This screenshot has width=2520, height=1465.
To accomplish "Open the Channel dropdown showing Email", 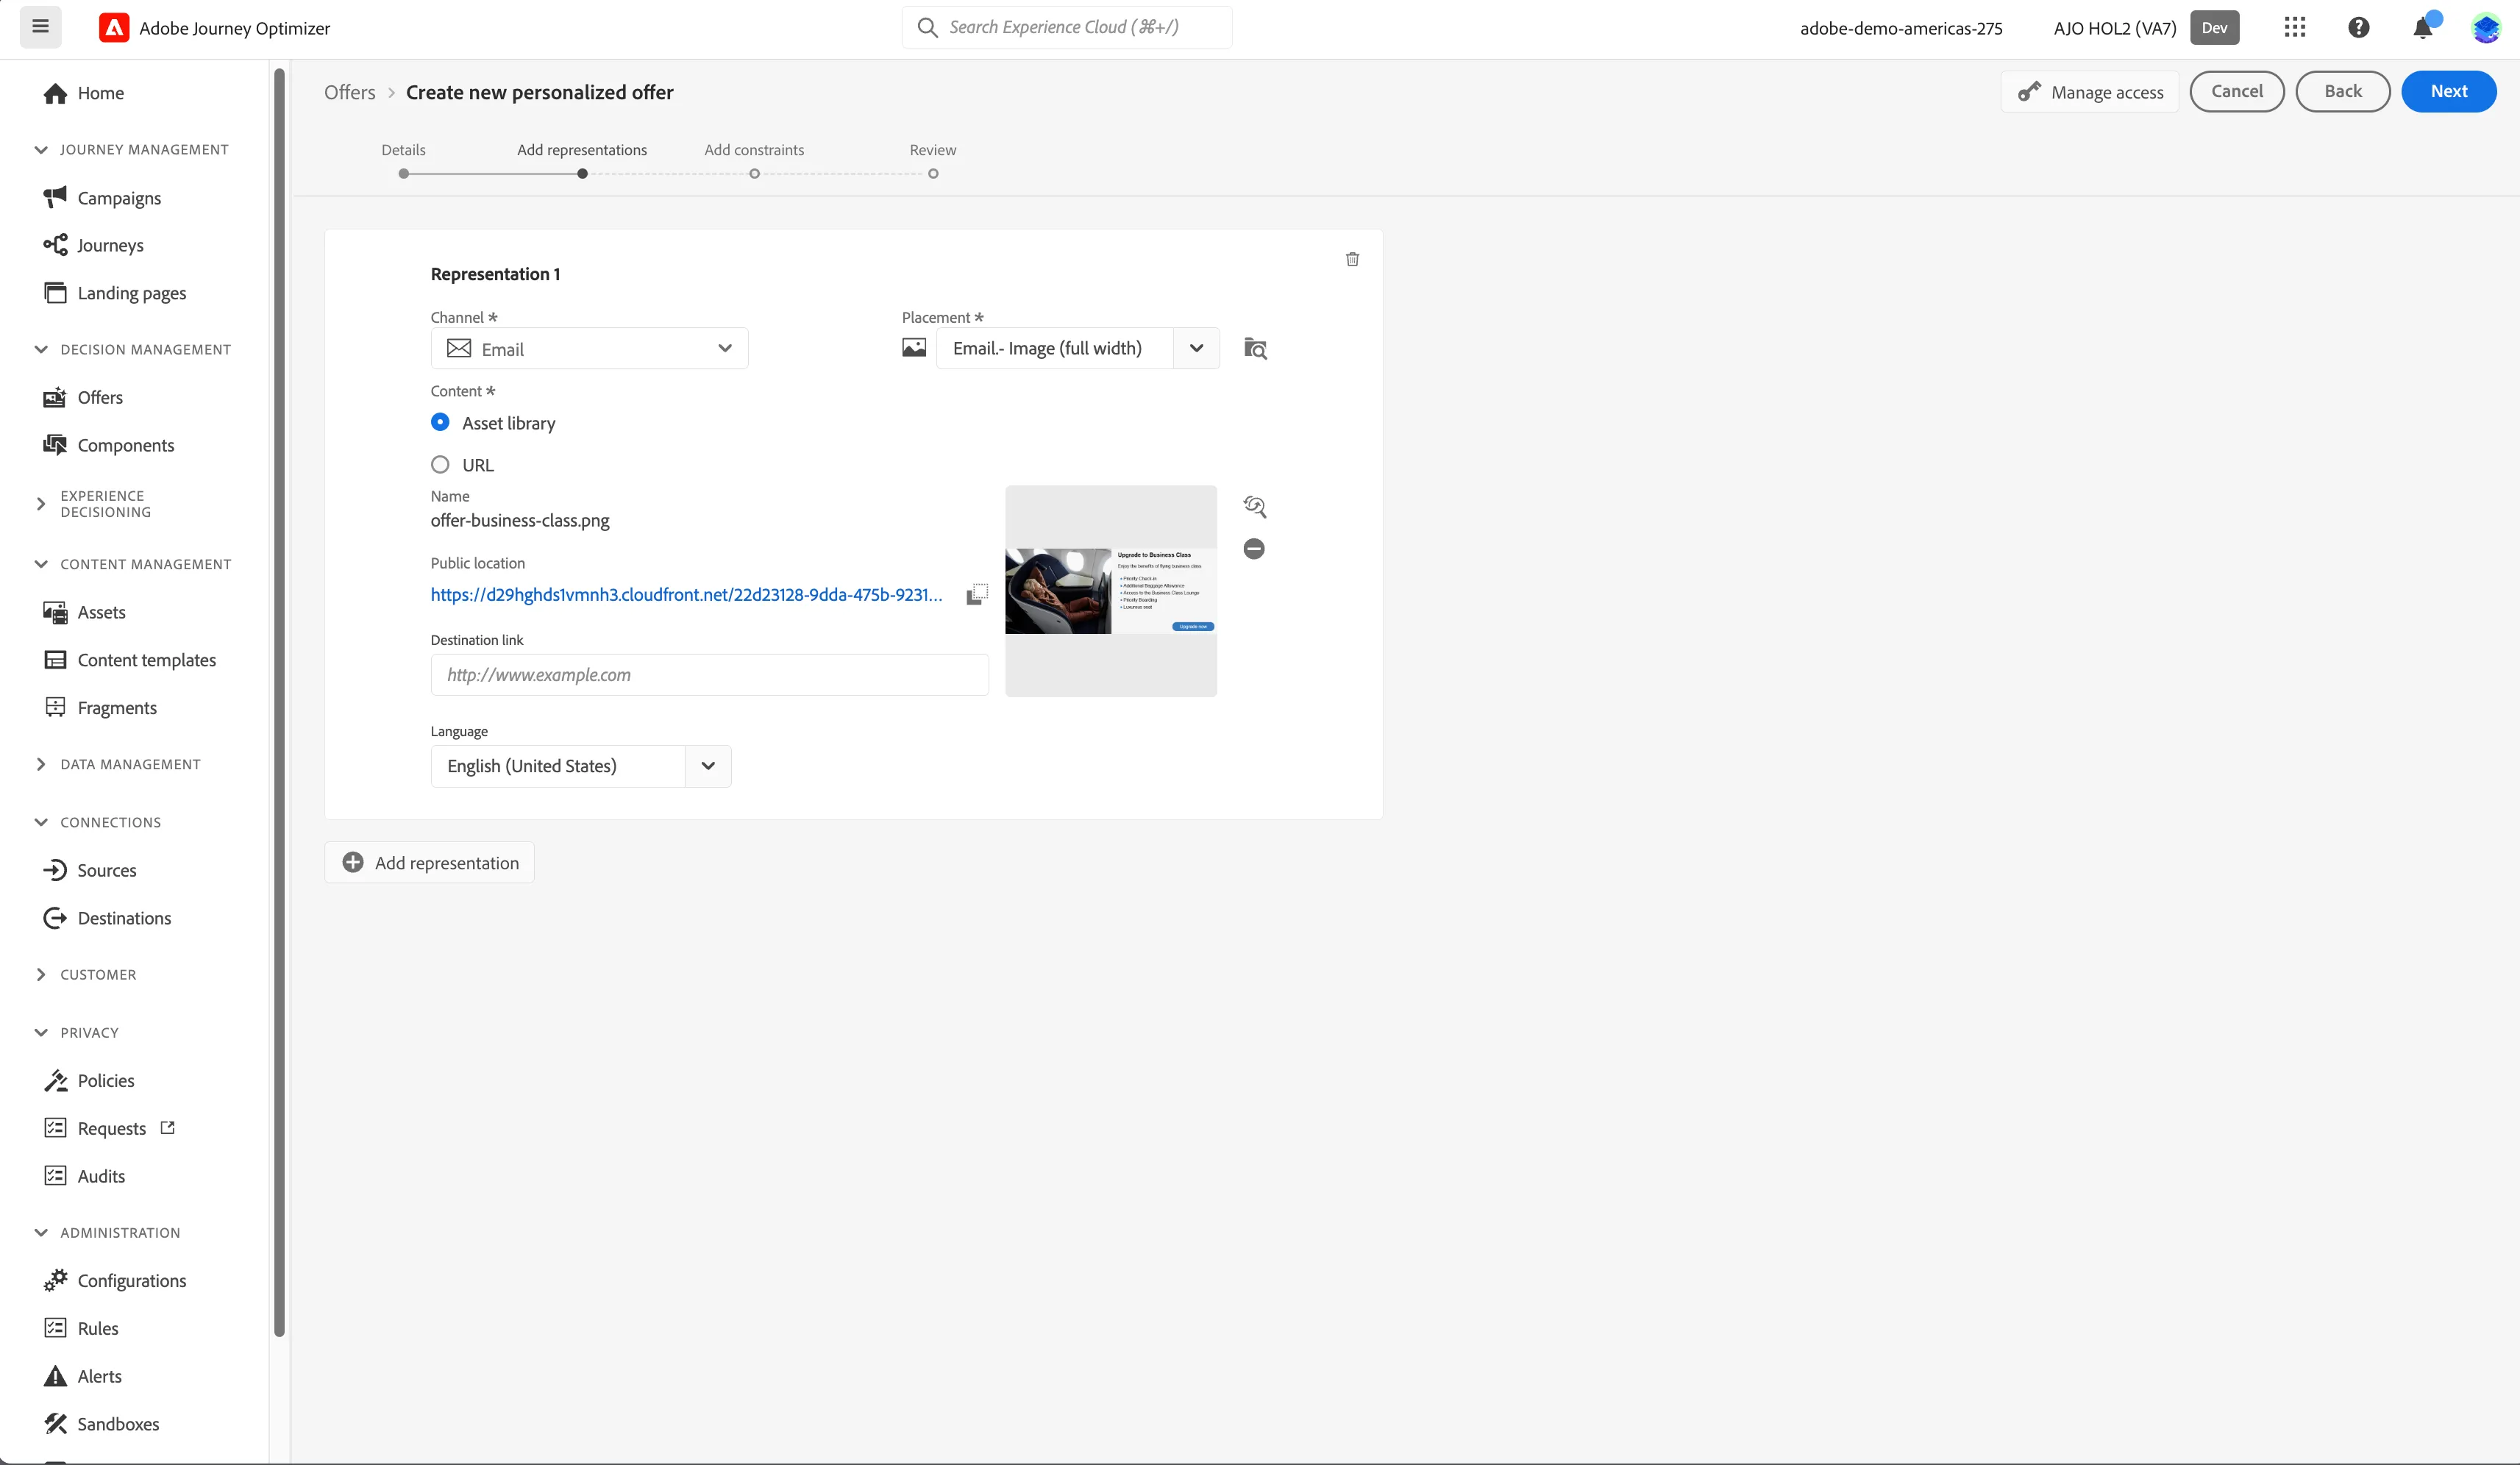I will (x=589, y=348).
